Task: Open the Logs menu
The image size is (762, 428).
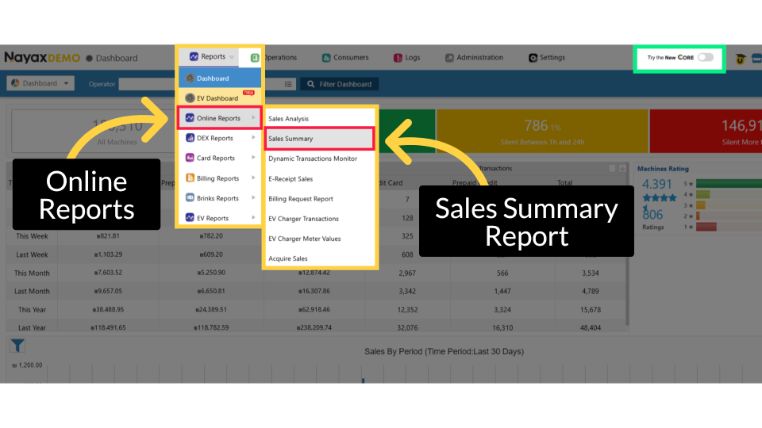Action: click(x=406, y=57)
